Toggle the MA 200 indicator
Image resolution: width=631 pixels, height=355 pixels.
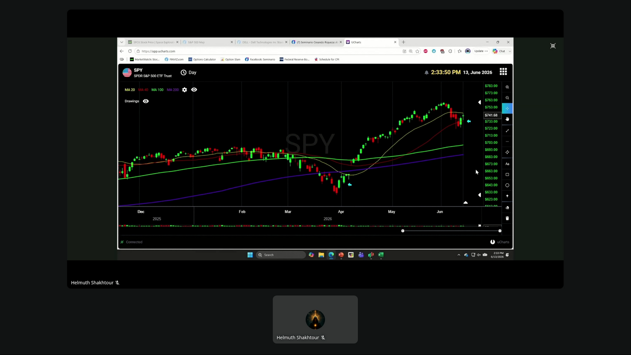[172, 90]
